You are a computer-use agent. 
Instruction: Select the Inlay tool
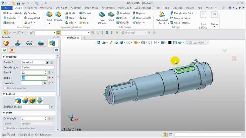[x=137, y=23]
